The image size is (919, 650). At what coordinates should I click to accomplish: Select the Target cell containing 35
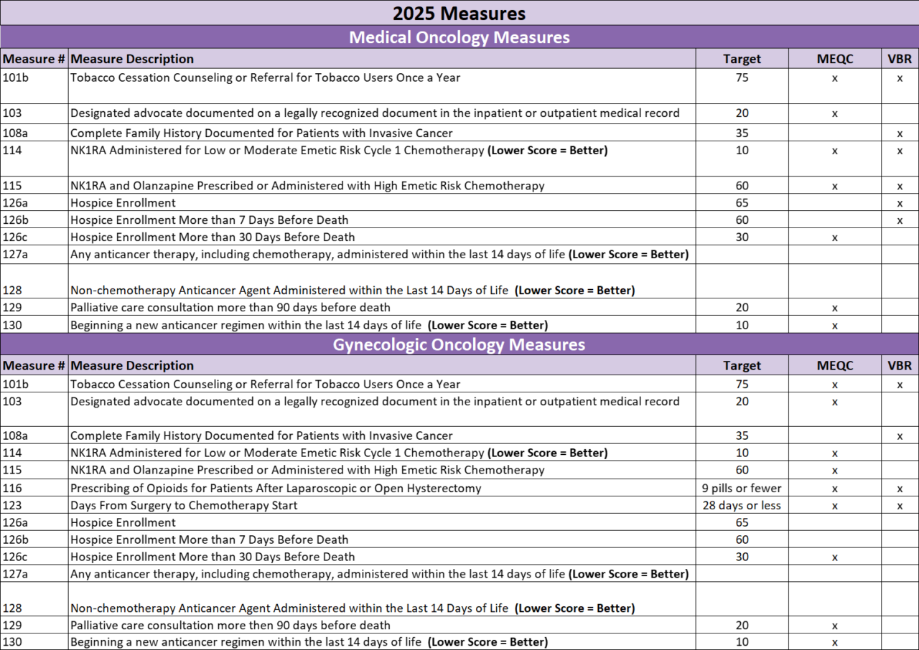742,435
